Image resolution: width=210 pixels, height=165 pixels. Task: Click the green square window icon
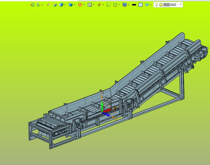109,5
